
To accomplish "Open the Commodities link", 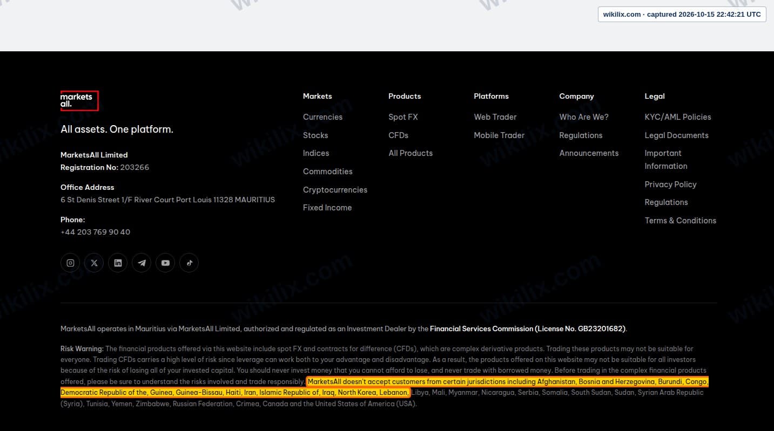I will (x=327, y=172).
